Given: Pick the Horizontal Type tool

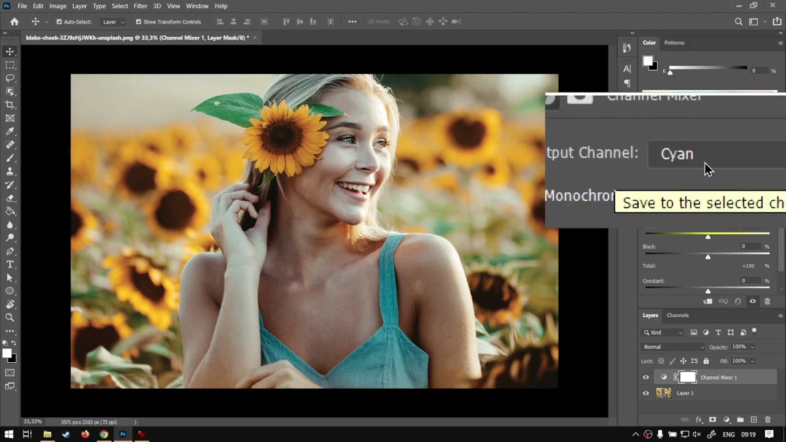Looking at the screenshot, I should 10,265.
